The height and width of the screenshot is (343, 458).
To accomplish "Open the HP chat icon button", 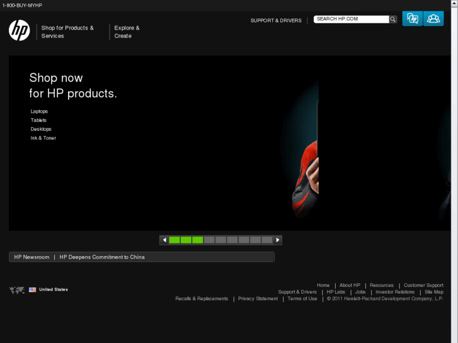I will tap(413, 19).
